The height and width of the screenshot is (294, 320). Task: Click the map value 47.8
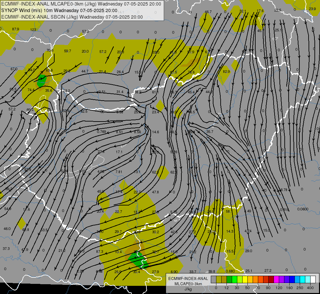155,192
